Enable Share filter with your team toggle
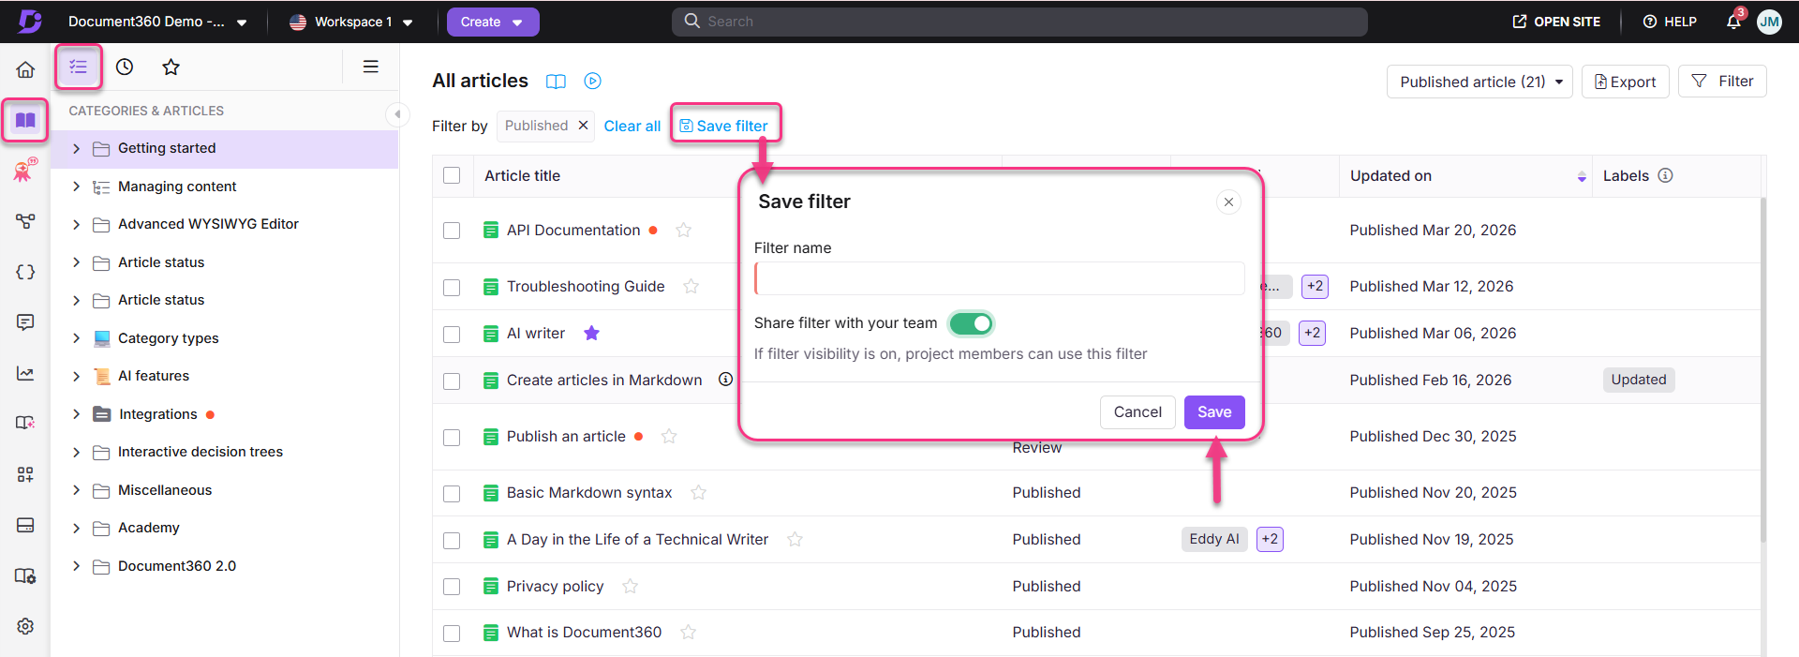The image size is (1799, 657). click(971, 322)
